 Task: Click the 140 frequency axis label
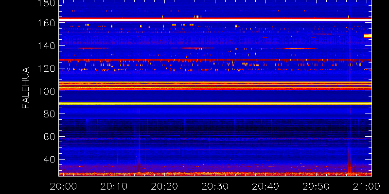coord(45,46)
